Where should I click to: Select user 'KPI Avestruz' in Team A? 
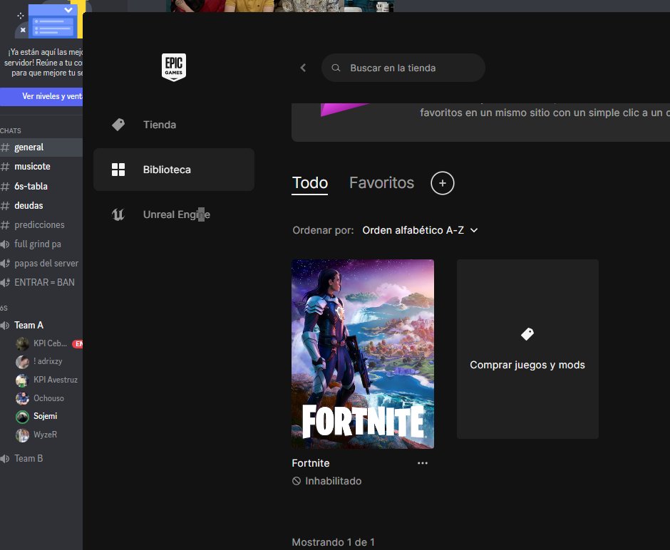[x=47, y=380]
